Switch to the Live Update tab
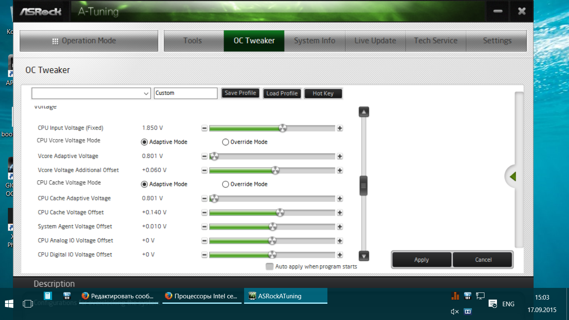The image size is (569, 320). pyautogui.click(x=375, y=41)
